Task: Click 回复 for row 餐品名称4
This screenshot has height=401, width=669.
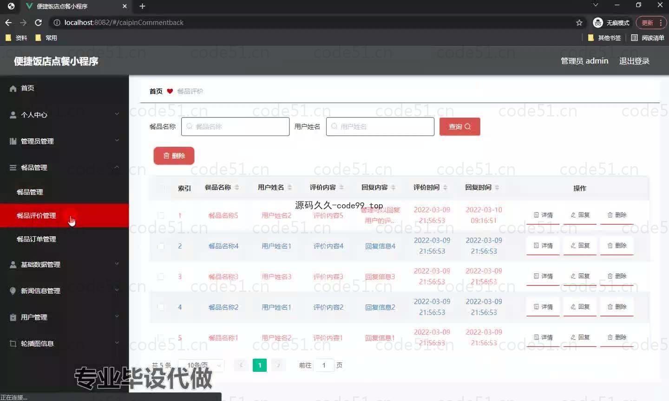Action: 580,246
